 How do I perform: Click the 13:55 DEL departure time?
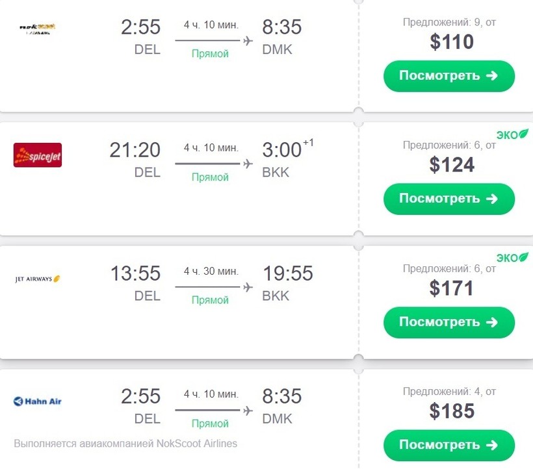click(135, 273)
